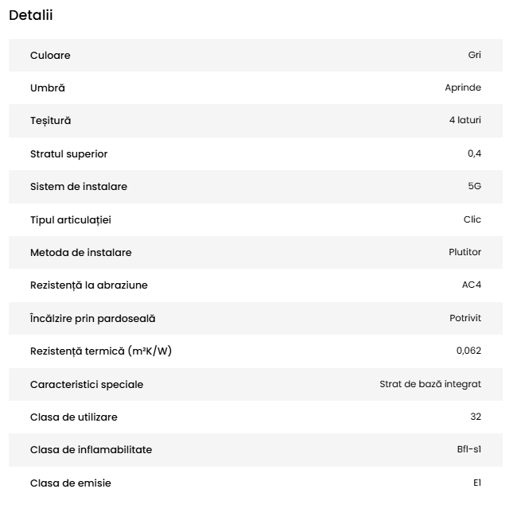
Task: Click the Plutitor installation value
Action: 465,253
